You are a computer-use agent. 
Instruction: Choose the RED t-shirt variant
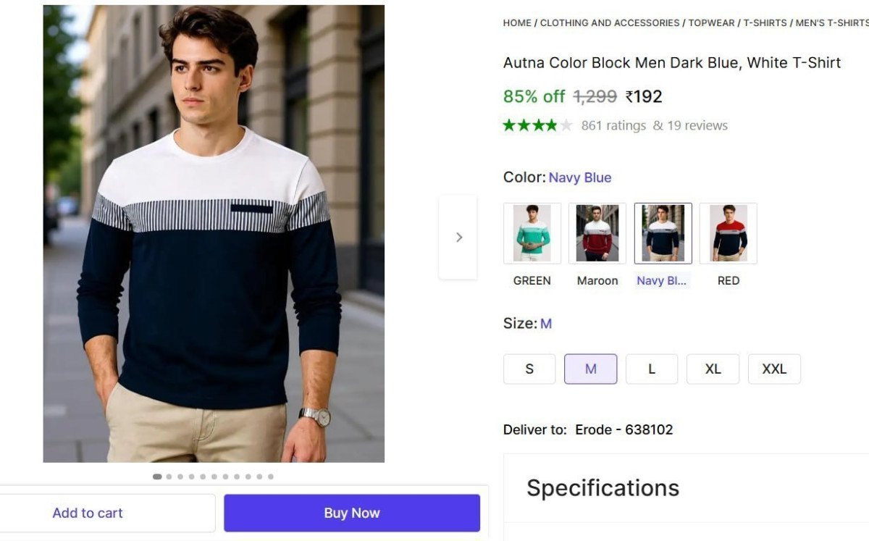click(729, 232)
